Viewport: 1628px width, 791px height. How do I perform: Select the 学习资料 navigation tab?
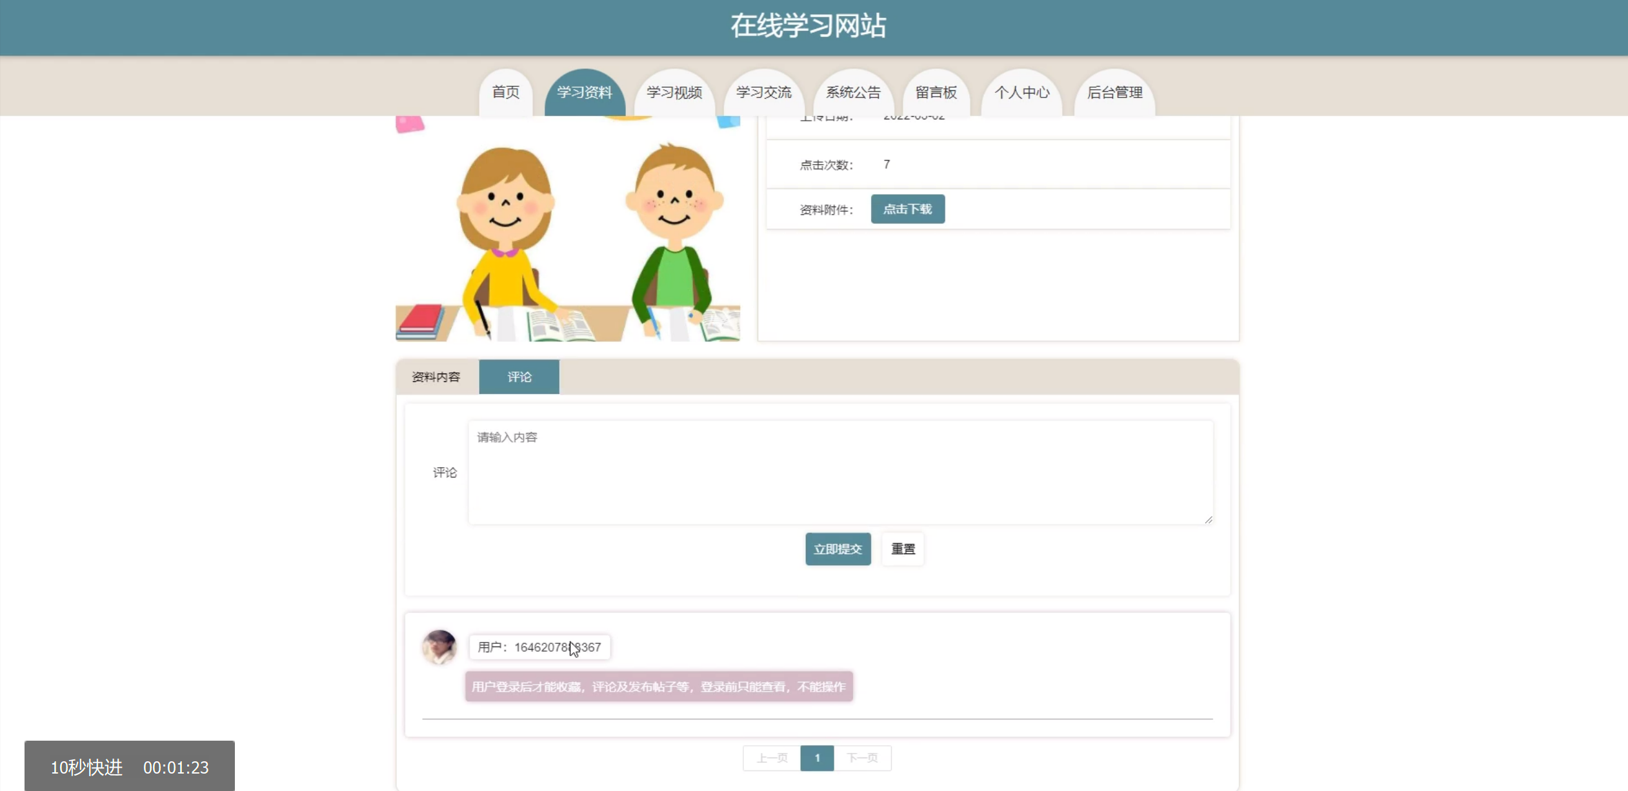(x=584, y=92)
